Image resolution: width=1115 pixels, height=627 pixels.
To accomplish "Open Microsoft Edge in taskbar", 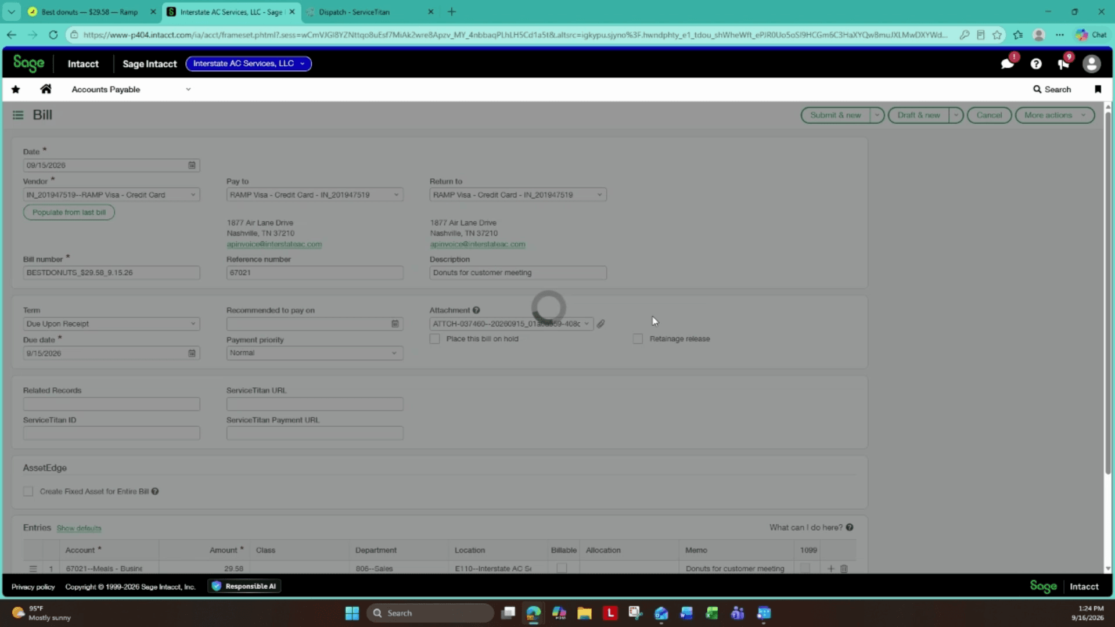I will 533,613.
